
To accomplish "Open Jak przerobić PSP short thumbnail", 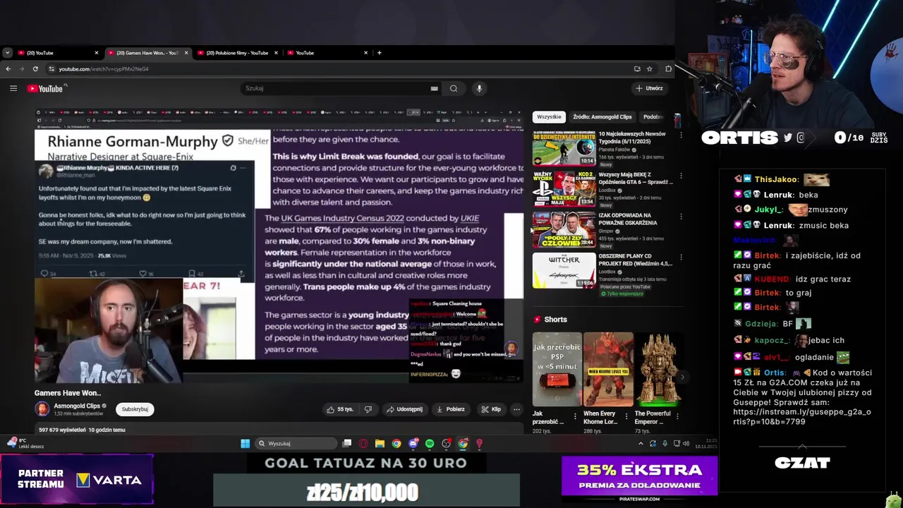I will pyautogui.click(x=557, y=370).
